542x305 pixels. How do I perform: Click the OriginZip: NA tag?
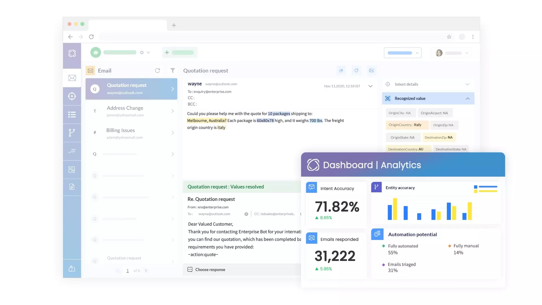click(x=444, y=125)
